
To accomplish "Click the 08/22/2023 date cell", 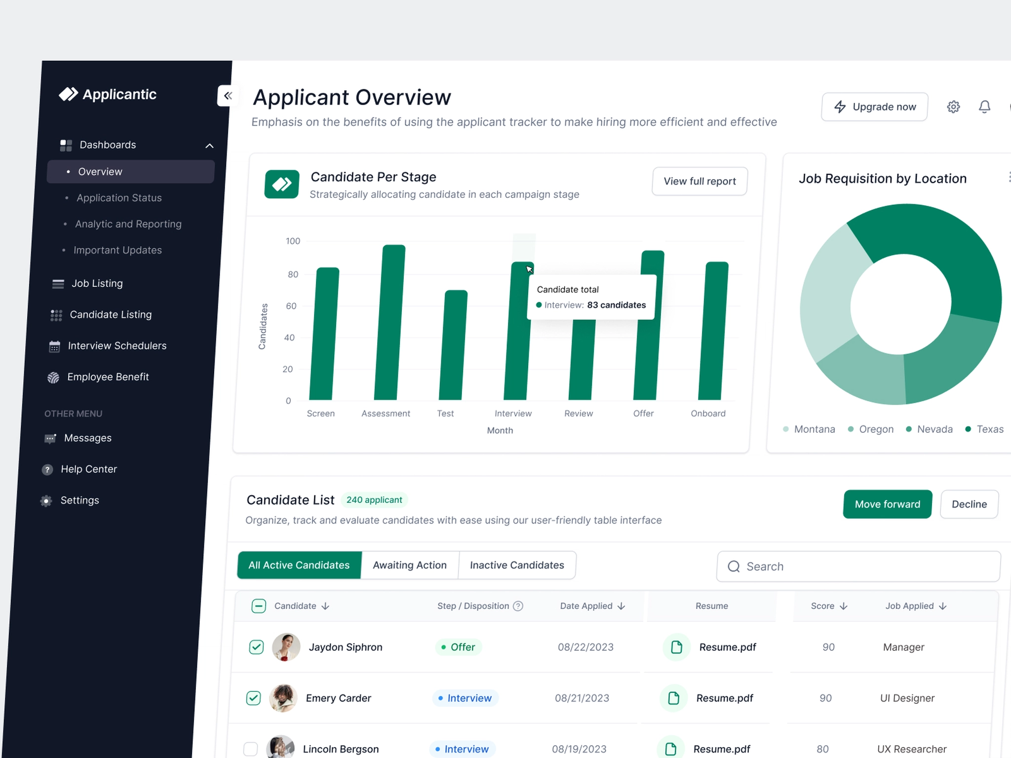I will click(585, 647).
